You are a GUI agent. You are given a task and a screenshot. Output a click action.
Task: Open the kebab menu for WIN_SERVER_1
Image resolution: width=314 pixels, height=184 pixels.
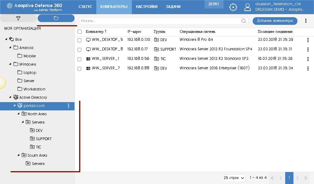(308, 59)
